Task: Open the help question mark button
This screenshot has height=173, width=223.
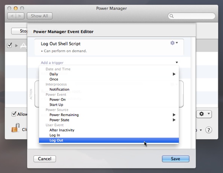Action: pyautogui.click(x=209, y=130)
